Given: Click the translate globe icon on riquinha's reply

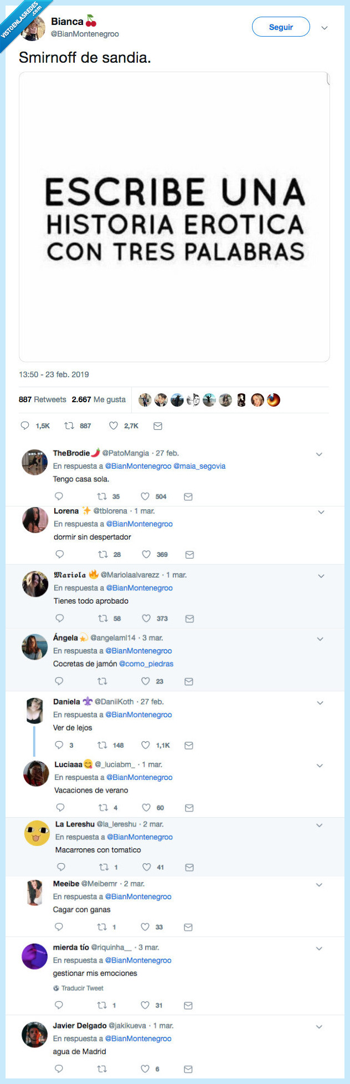Looking at the screenshot, I should (x=55, y=988).
